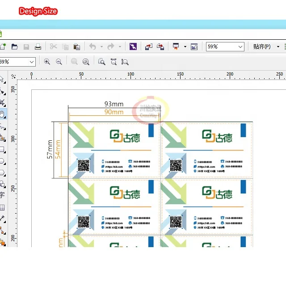Click the Zoom Out magnifier icon

coord(59,62)
